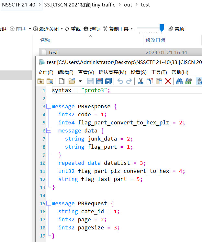Screen dimensions: 202x242
Task: Open the favorites folder icon in editor toolbar
Action: (41, 81)
